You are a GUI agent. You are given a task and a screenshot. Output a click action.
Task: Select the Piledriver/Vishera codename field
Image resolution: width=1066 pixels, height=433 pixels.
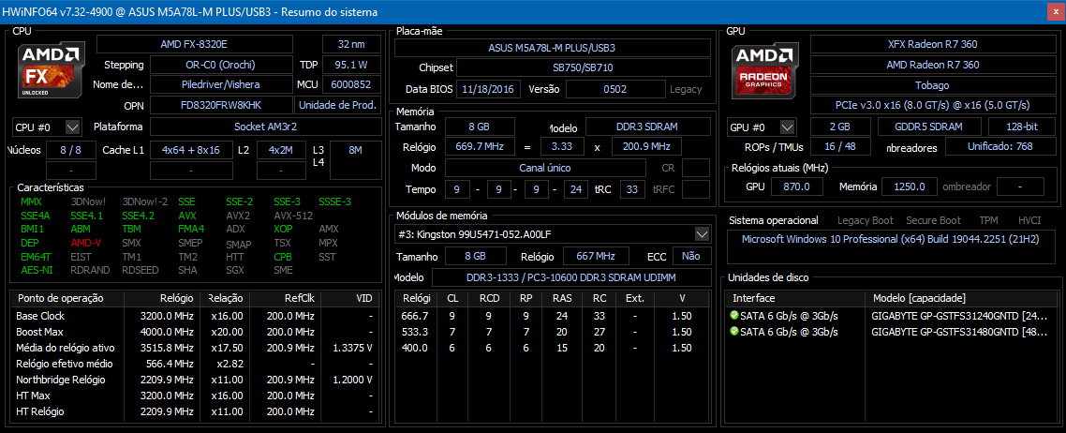221,85
